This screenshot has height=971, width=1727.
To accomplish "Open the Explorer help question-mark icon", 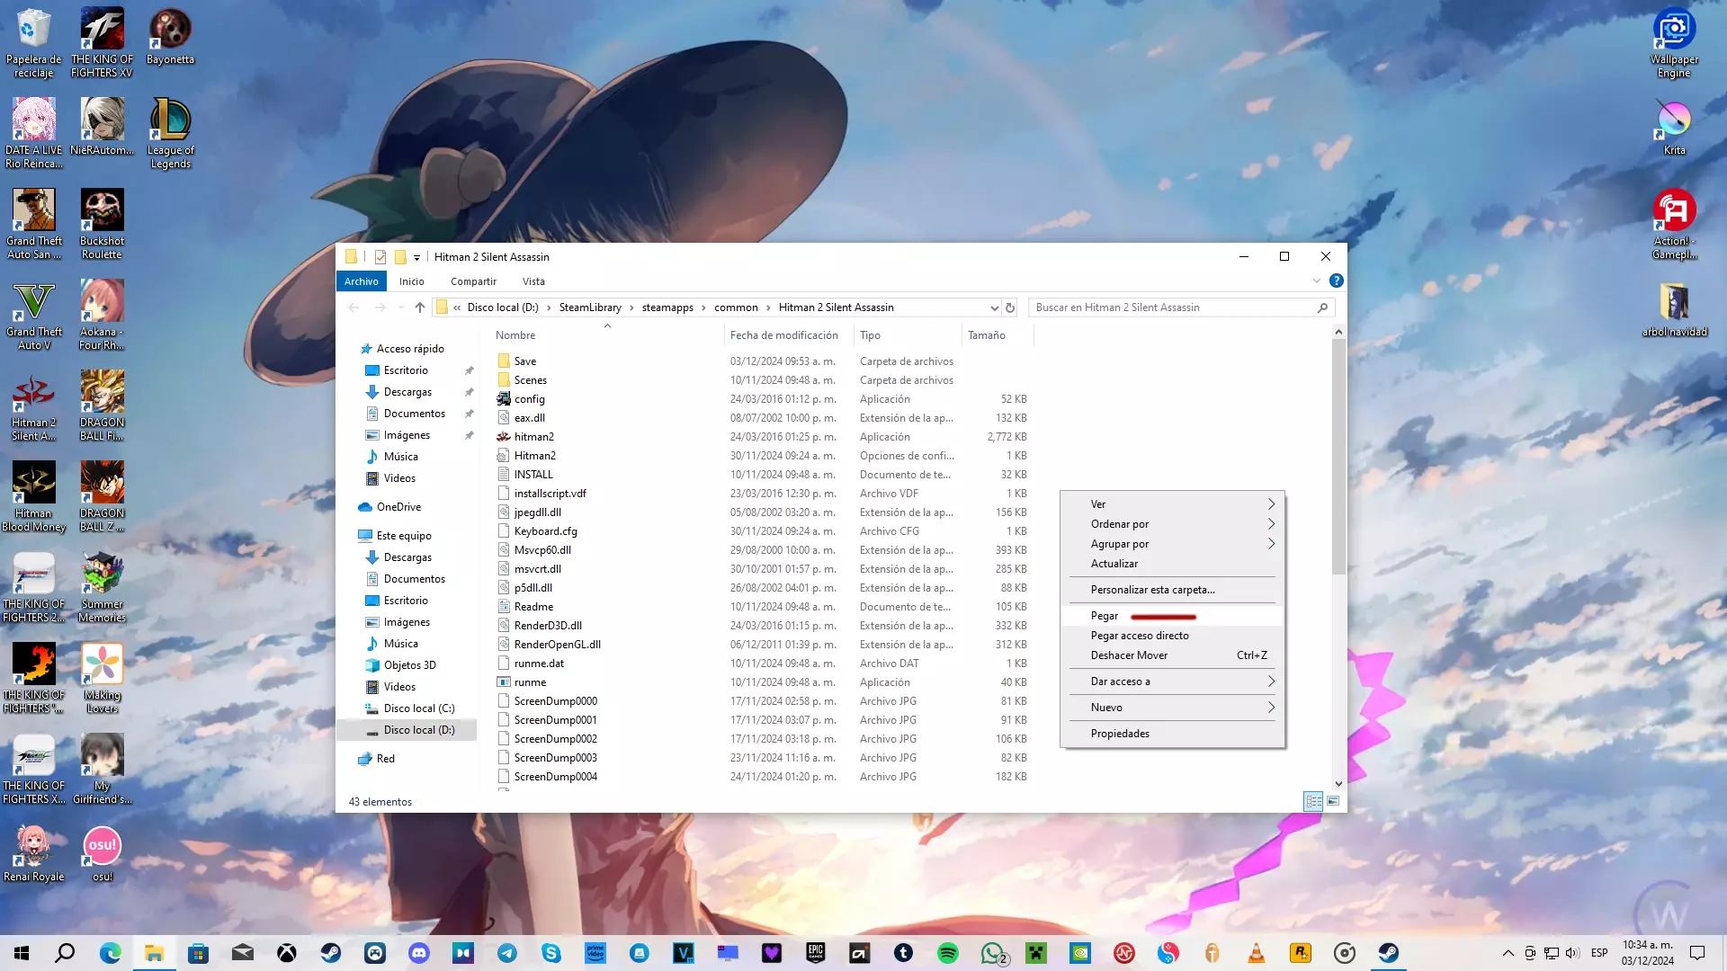I will click(1337, 281).
